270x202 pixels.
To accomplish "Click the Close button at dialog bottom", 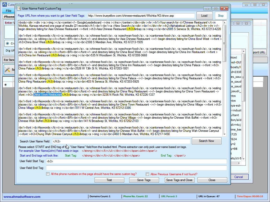I will (x=212, y=180).
